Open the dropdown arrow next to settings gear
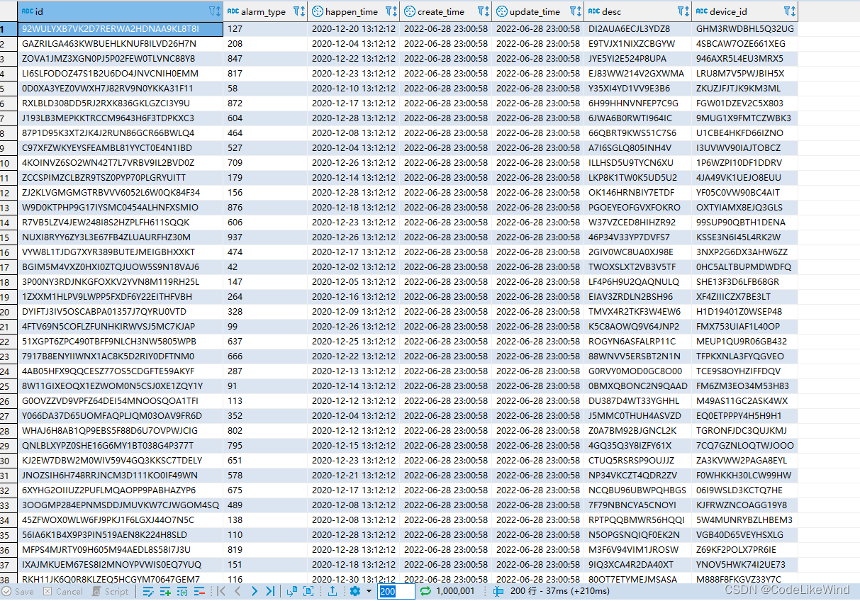 pos(369,591)
